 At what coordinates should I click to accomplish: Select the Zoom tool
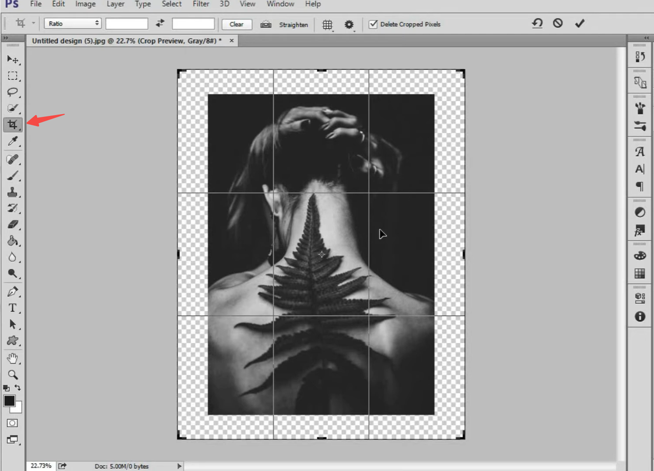(x=13, y=374)
